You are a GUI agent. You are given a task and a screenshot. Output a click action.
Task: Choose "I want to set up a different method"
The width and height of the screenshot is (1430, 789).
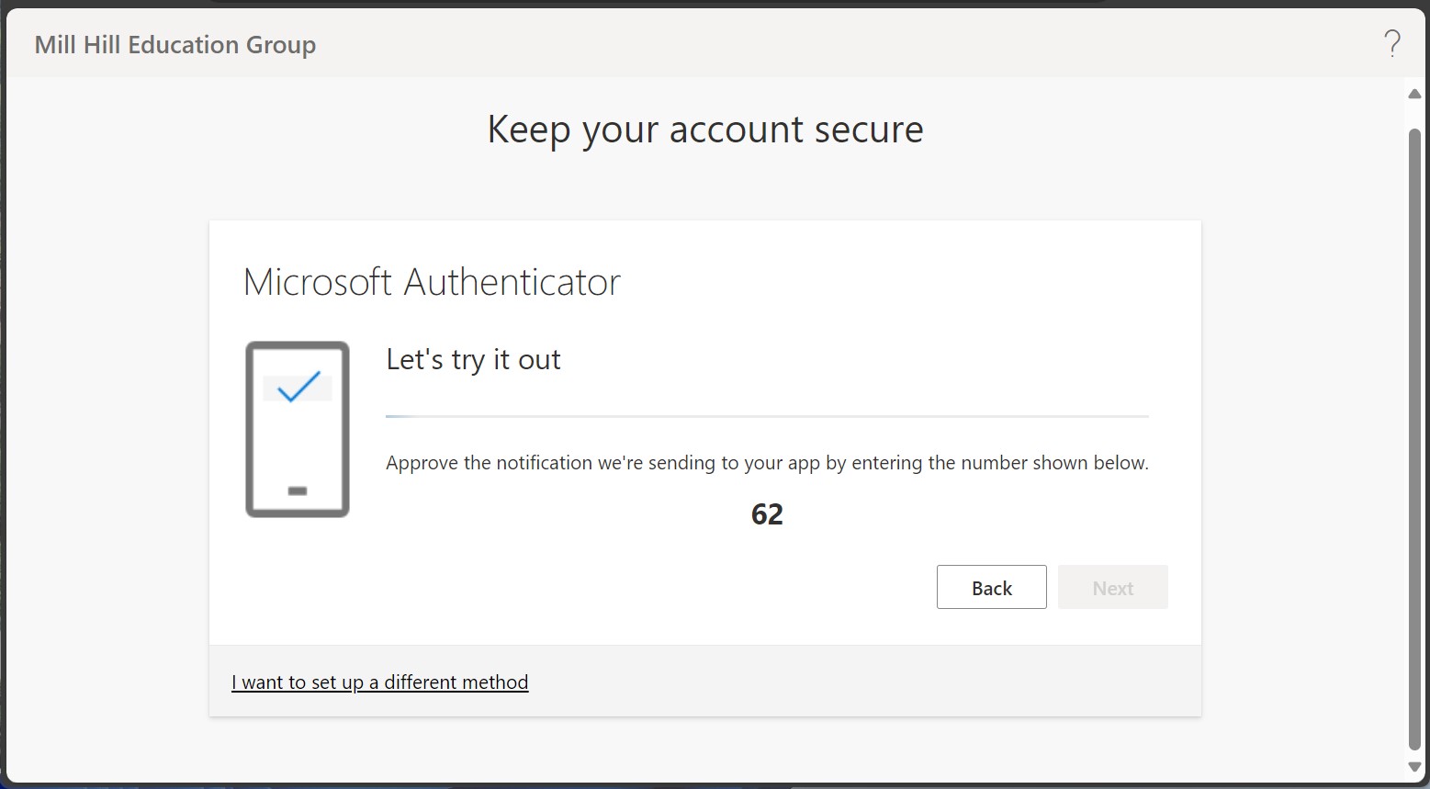point(380,682)
